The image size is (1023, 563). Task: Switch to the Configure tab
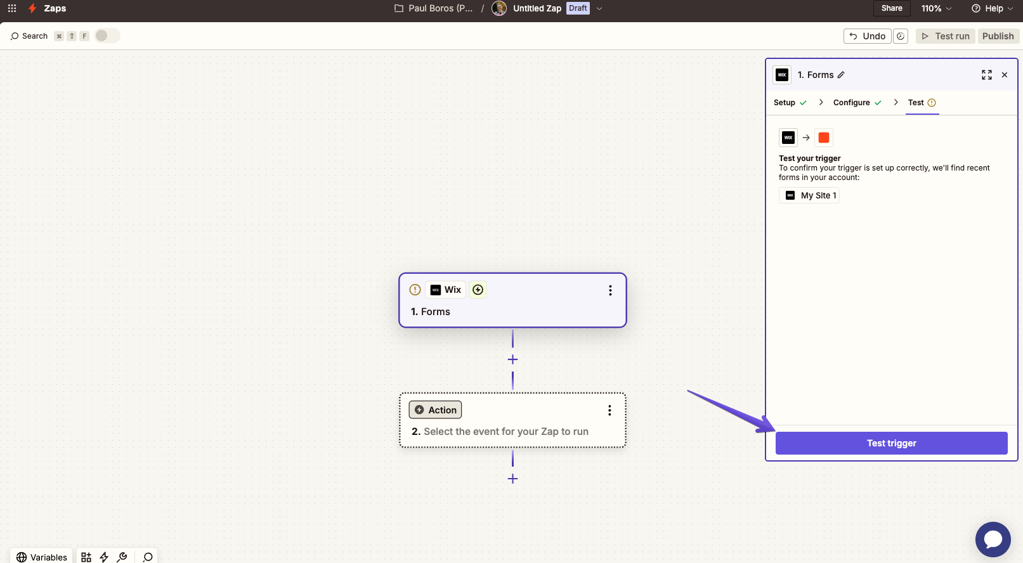click(857, 103)
